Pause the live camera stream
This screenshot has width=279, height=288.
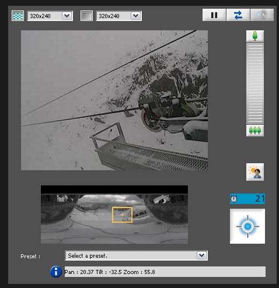[214, 15]
